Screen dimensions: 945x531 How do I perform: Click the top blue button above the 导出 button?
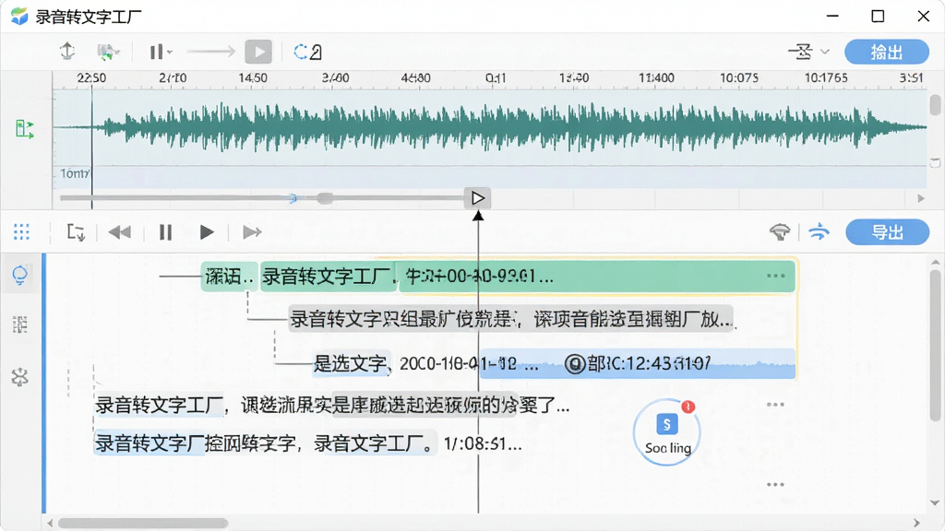(x=887, y=52)
